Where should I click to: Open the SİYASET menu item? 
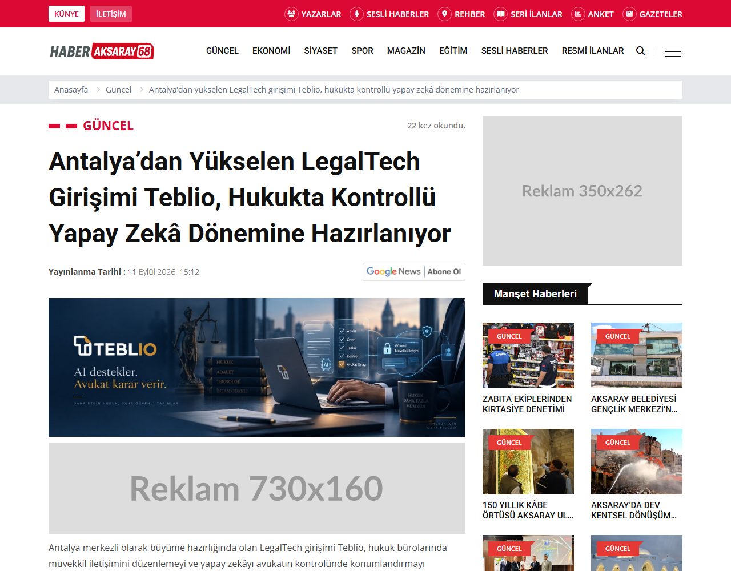tap(320, 51)
